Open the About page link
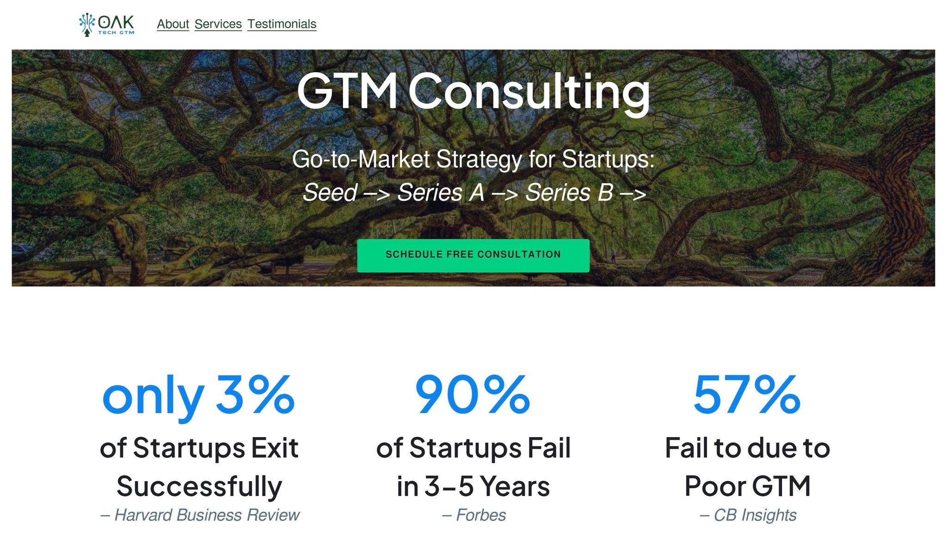Image resolution: width=947 pixels, height=533 pixels. (x=173, y=24)
